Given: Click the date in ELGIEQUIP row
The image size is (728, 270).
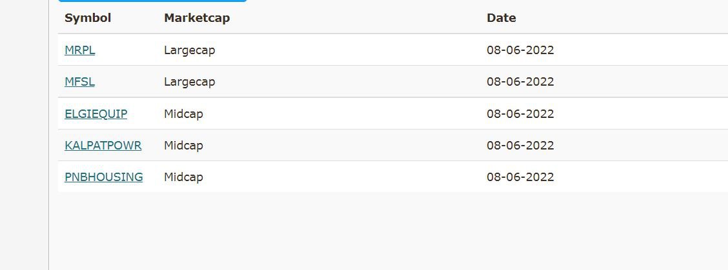Looking at the screenshot, I should (520, 114).
